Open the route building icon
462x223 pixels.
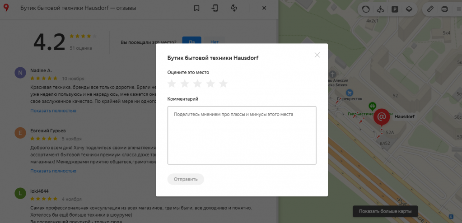(234, 8)
